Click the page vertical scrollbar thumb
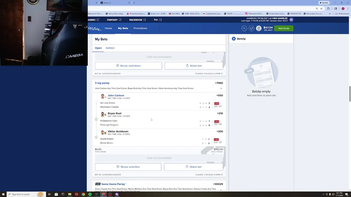The height and width of the screenshot is (197, 351). pos(350,94)
